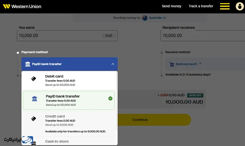Screen dimensions: 245x146
Task: Click the Australia flag icon
Action: [145, 18]
